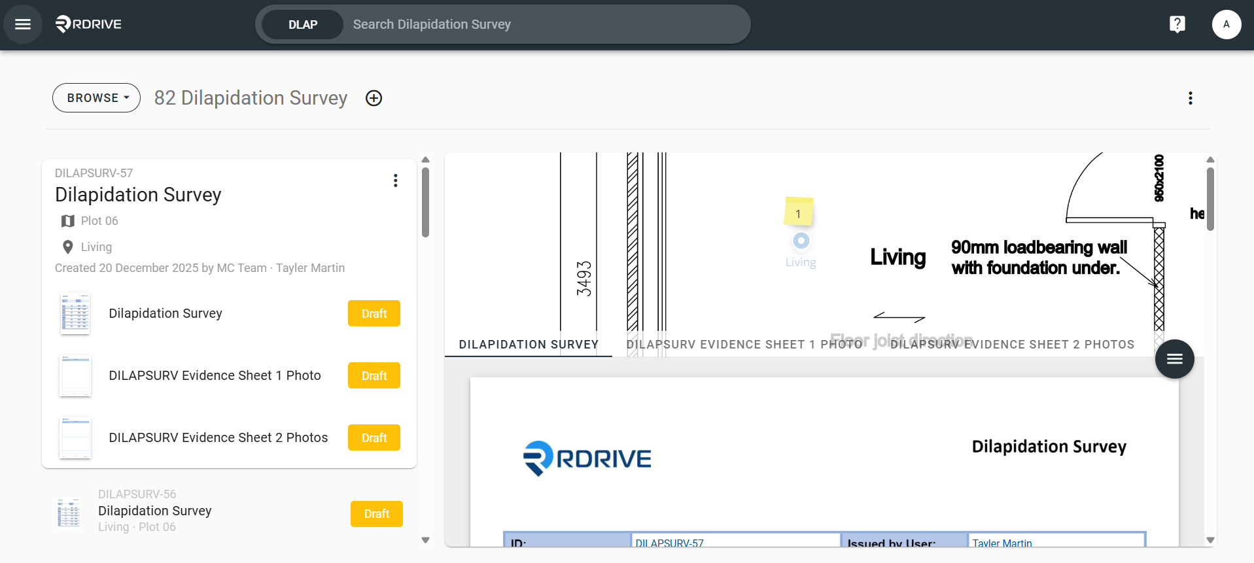The height and width of the screenshot is (563, 1254).
Task: Click Draft status for Evidence Sheet 2 Photos
Action: click(374, 438)
